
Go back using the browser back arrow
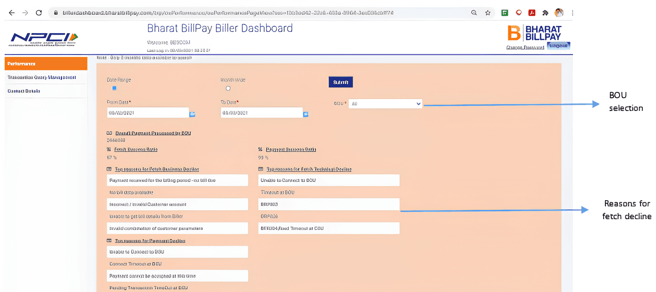pos(12,13)
